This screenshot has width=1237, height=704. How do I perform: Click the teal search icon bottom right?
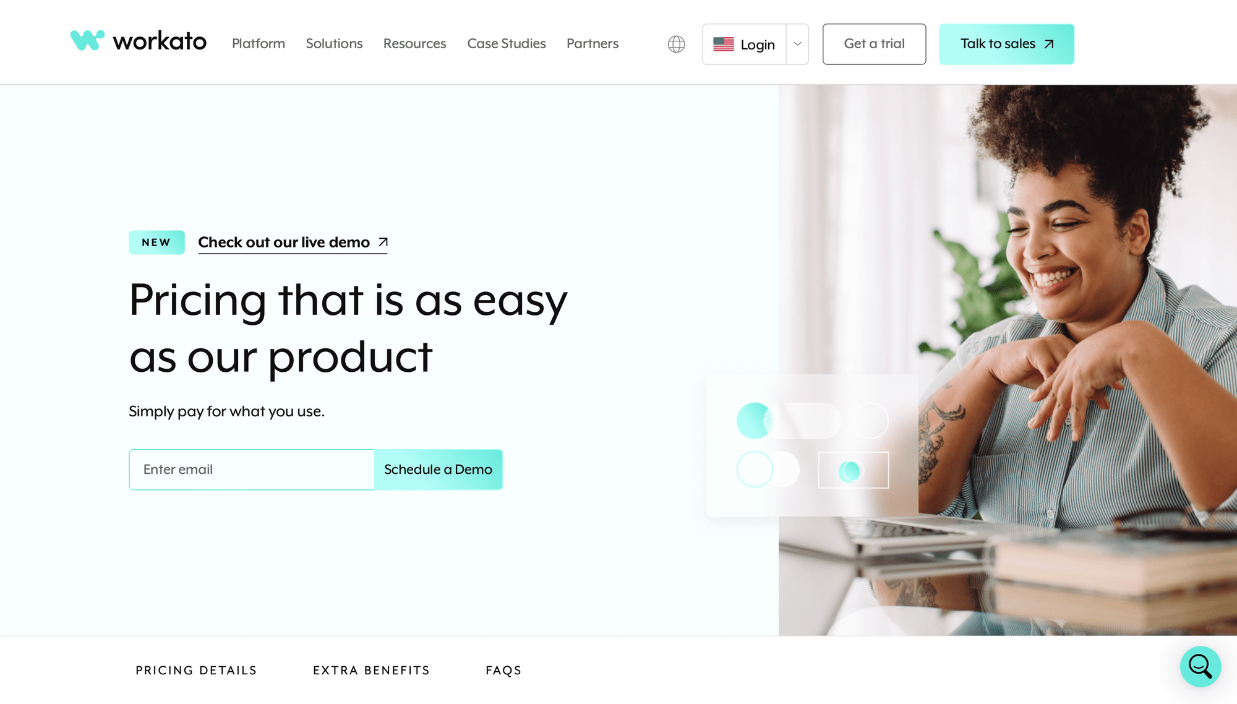[1201, 668]
